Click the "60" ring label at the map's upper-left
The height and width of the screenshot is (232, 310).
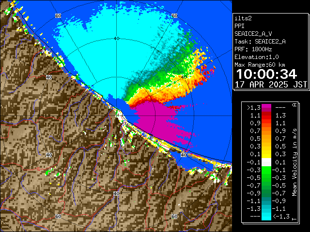click(x=58, y=15)
